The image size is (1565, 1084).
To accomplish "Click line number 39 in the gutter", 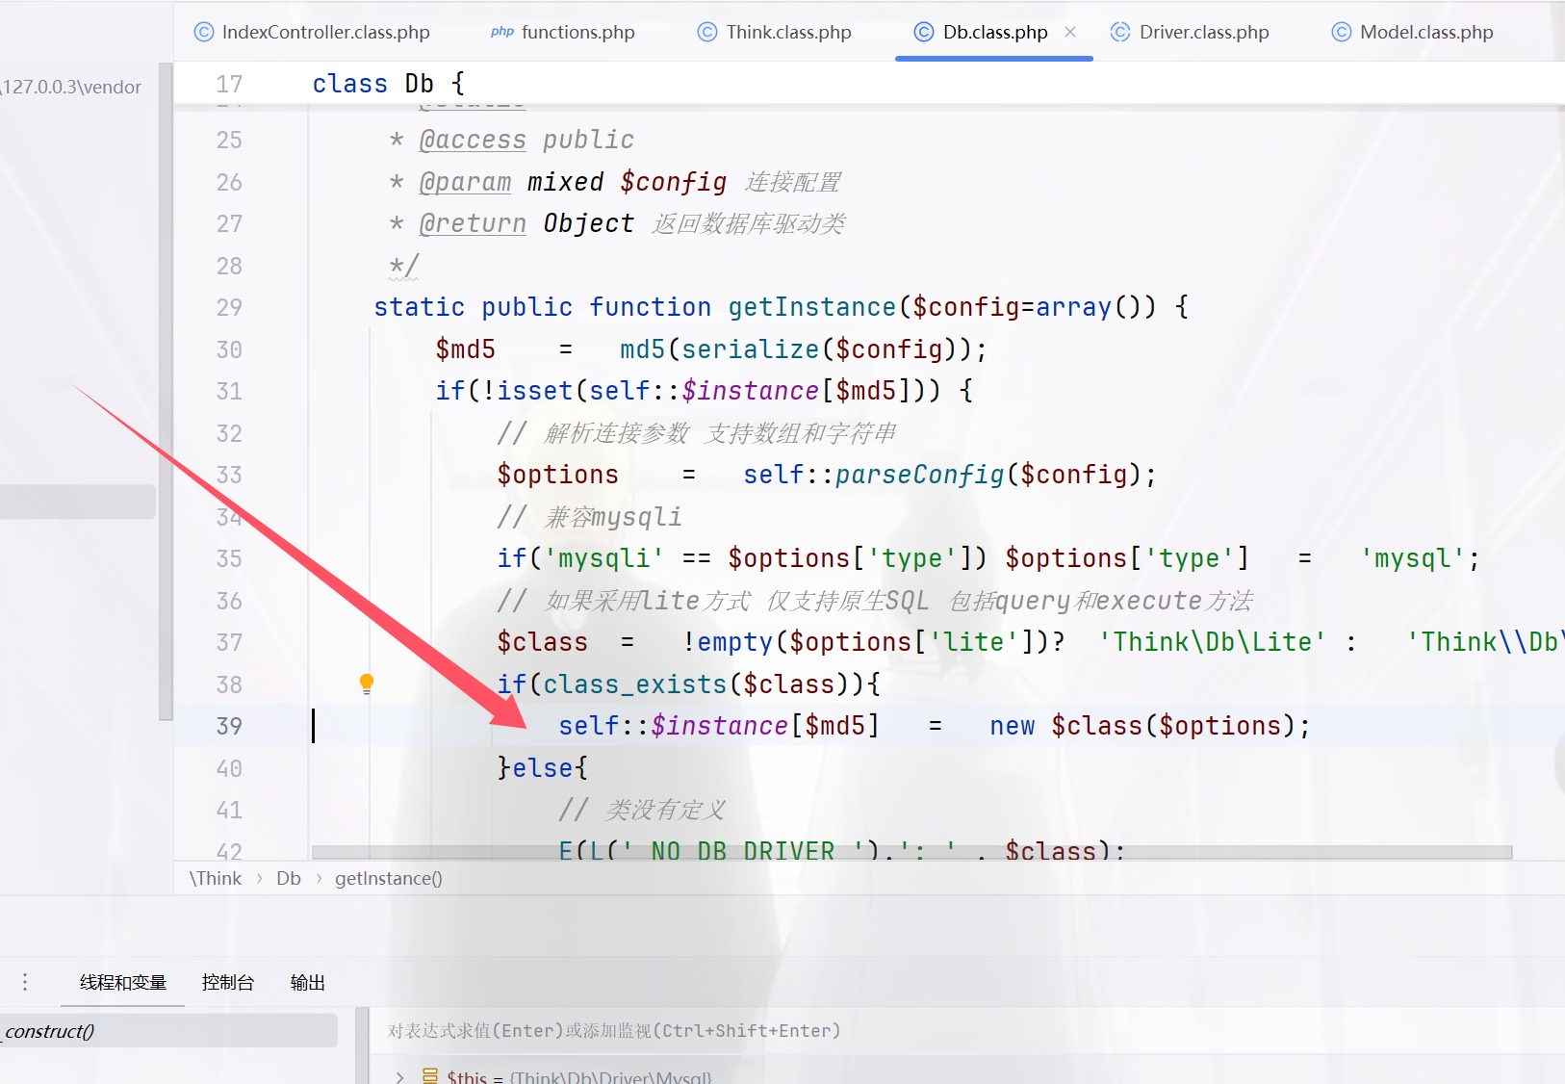I will coord(229,726).
